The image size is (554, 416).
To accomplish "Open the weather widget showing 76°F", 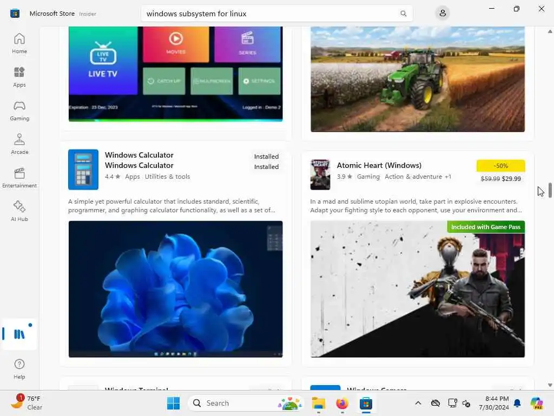I will [x=27, y=403].
